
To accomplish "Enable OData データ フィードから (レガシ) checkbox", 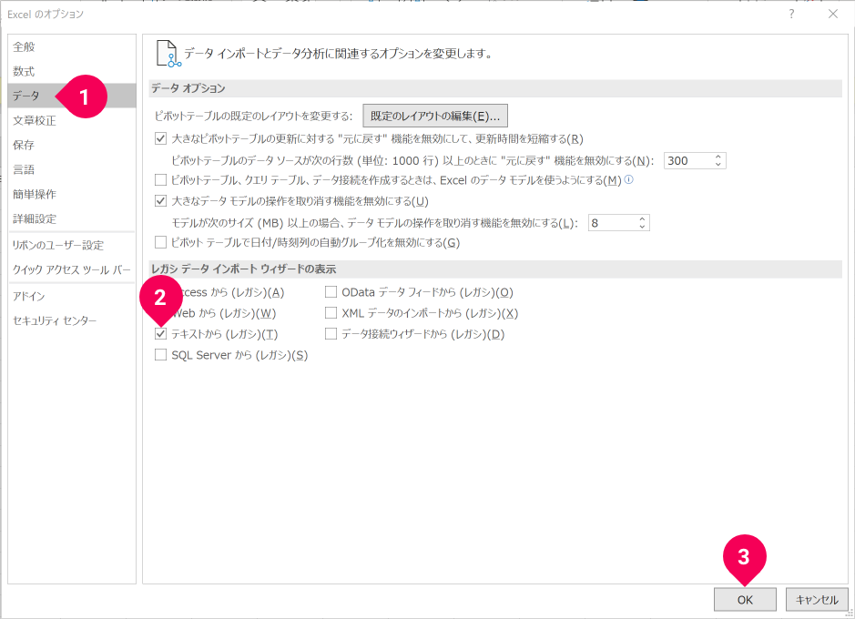I will pyautogui.click(x=331, y=292).
